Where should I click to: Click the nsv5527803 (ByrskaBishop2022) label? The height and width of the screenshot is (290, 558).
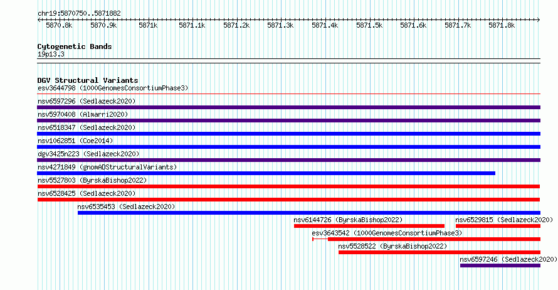point(92,180)
